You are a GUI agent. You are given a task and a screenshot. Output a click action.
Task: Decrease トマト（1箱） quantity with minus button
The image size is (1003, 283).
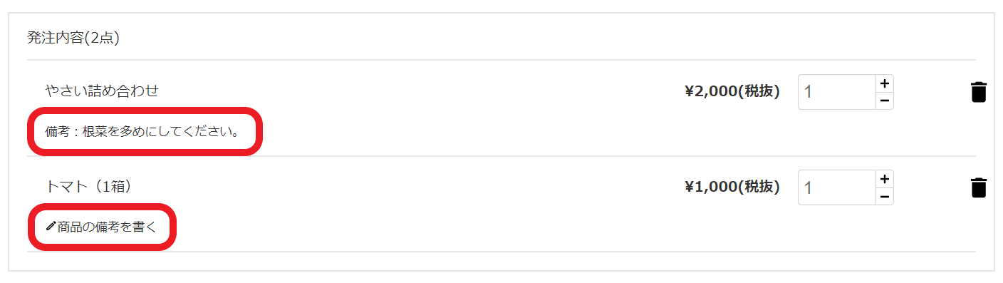tap(884, 196)
